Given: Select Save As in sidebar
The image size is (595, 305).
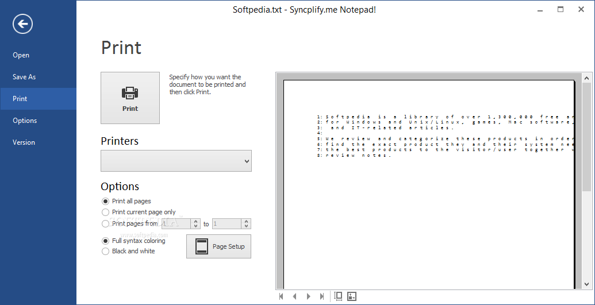Looking at the screenshot, I should click(x=38, y=76).
